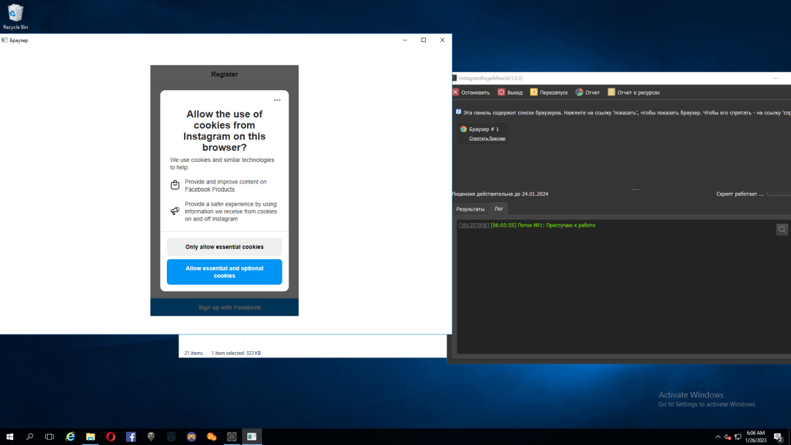
Task: Select the 'Лог' tab
Action: coord(499,209)
